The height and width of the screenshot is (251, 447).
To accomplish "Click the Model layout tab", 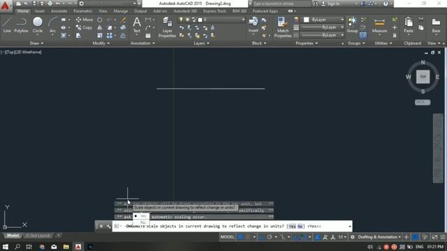I will click(13, 236).
